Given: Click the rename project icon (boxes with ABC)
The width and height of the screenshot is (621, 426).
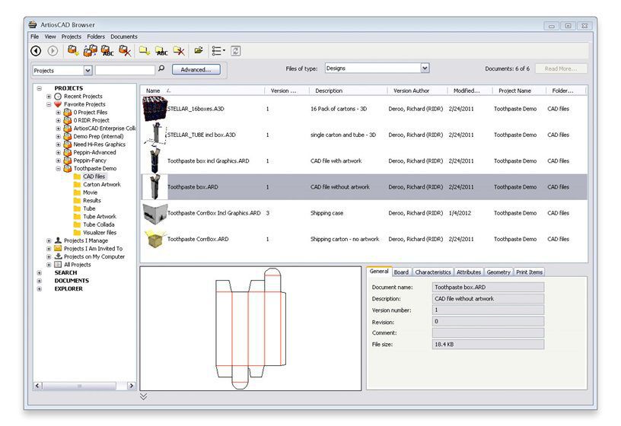Looking at the screenshot, I should tap(107, 50).
